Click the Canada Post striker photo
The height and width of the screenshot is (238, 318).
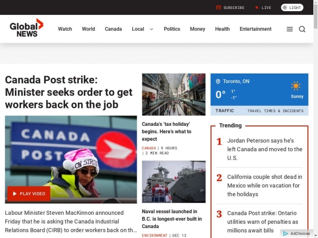[71, 160]
